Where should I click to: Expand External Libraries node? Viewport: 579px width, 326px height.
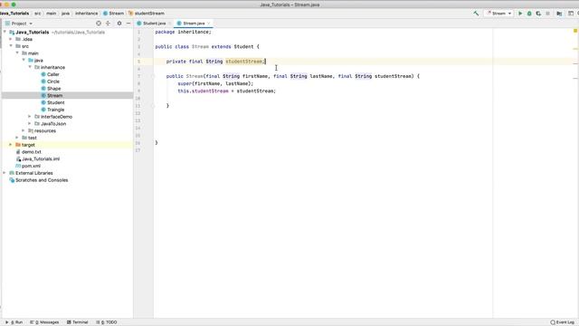5,173
